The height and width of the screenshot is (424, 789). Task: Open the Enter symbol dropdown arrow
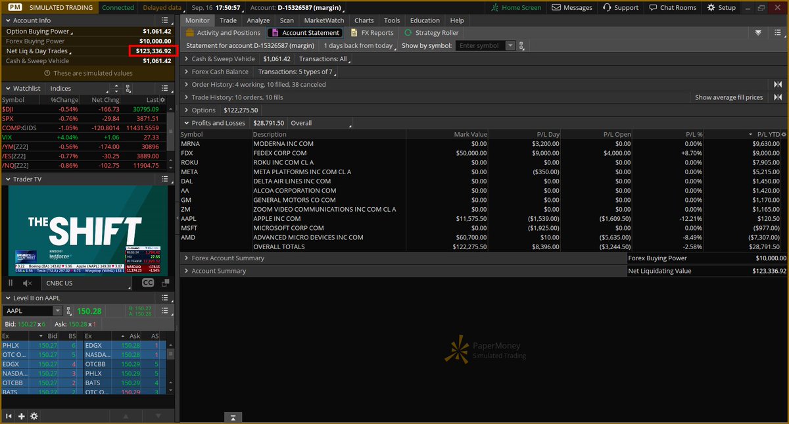click(511, 45)
